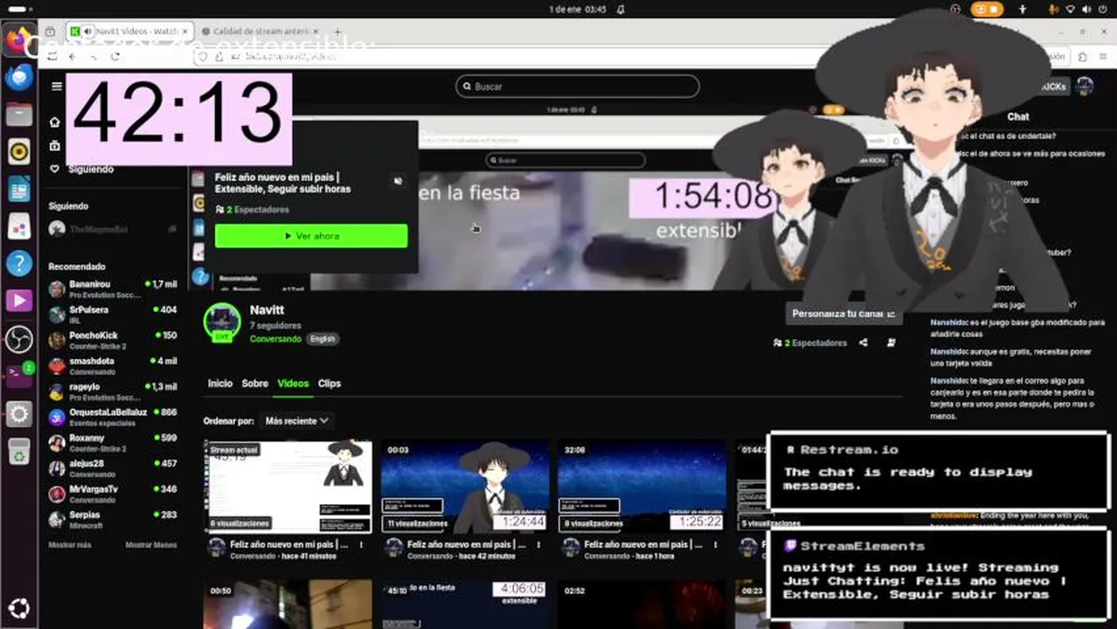Open smashdota recommended channel
Screen dimensions: 1117x629
[113, 365]
